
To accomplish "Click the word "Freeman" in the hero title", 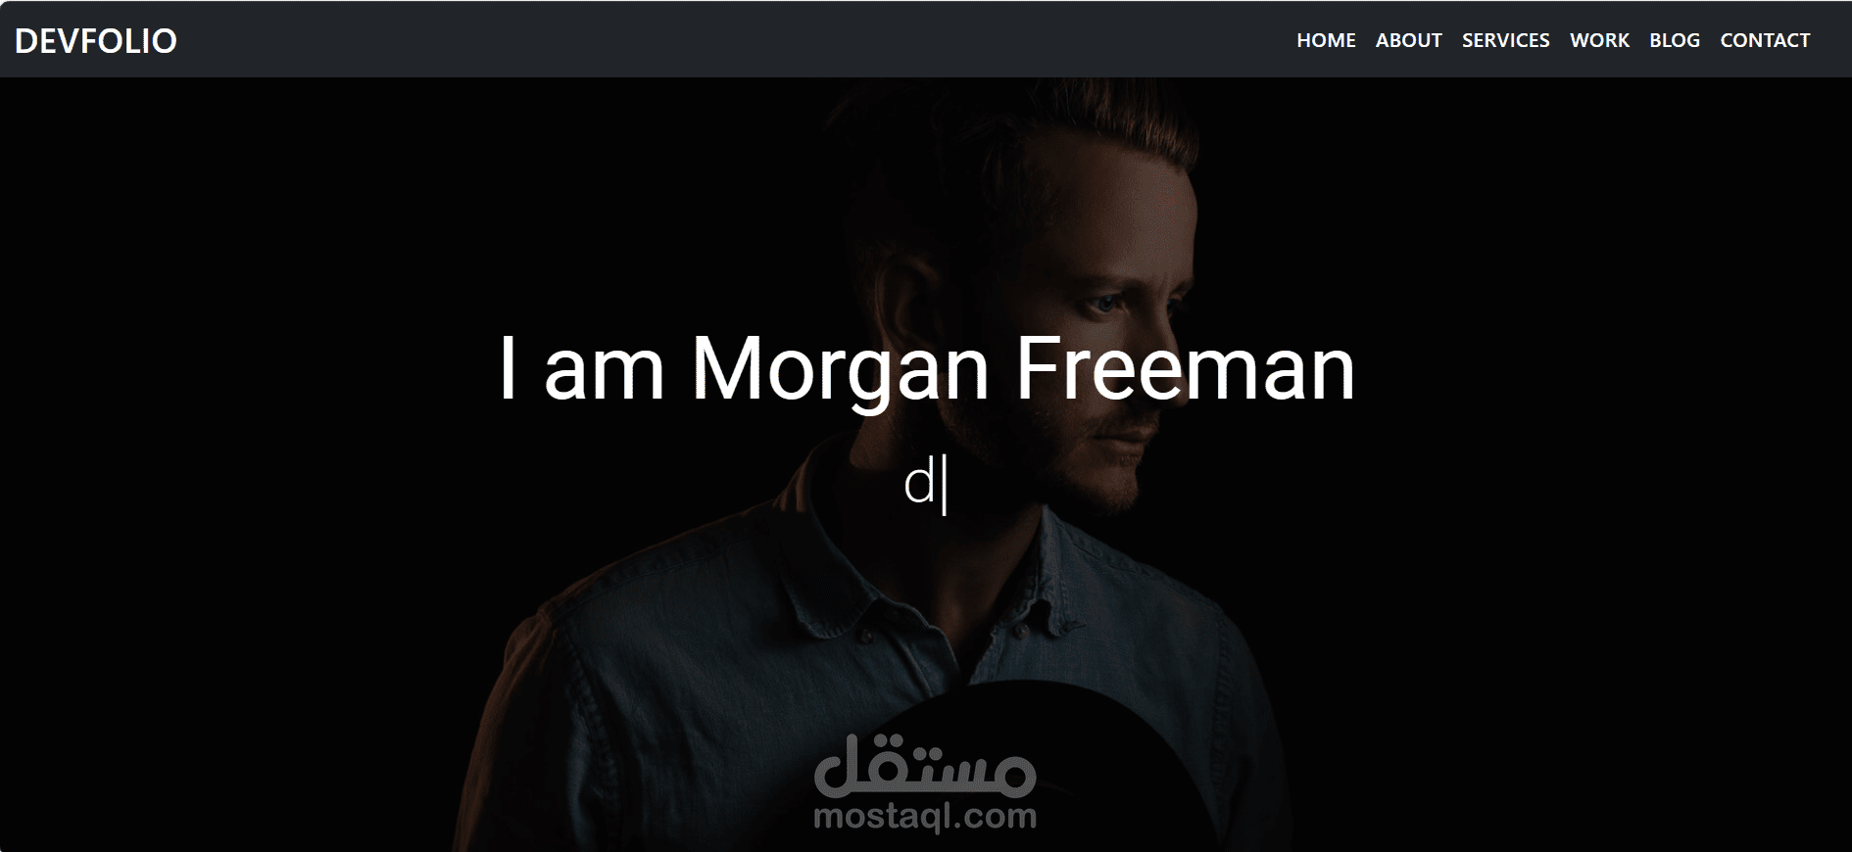I will 1185,368.
